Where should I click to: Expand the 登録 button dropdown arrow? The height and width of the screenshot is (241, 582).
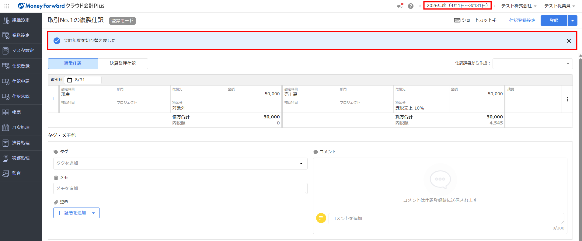pos(572,21)
